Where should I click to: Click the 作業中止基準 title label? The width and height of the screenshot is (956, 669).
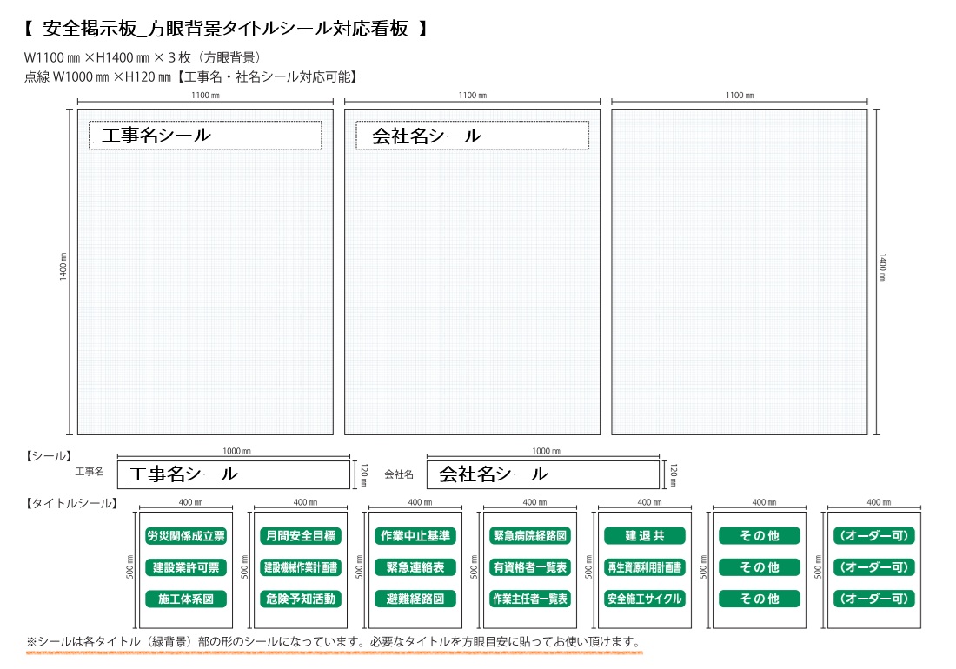(x=415, y=536)
